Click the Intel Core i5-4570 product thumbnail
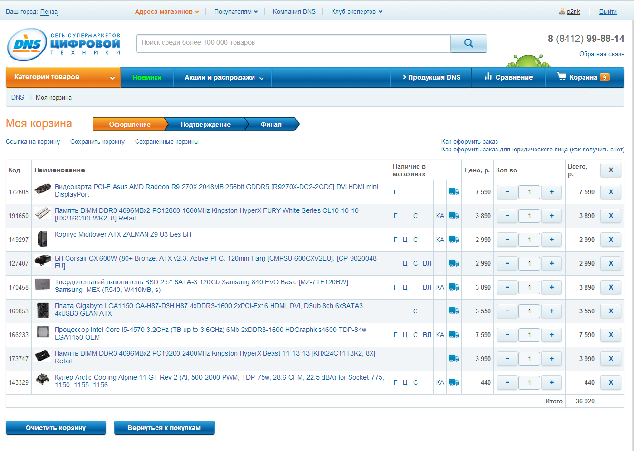The image size is (634, 451). coord(43,331)
